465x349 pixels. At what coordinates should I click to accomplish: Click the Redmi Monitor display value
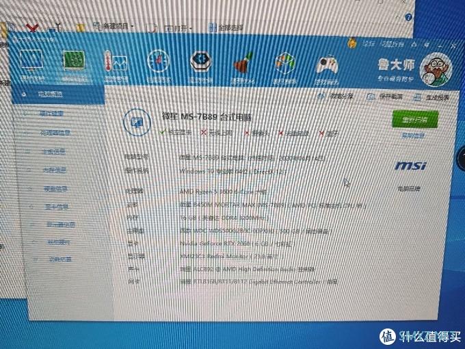[x=229, y=256]
